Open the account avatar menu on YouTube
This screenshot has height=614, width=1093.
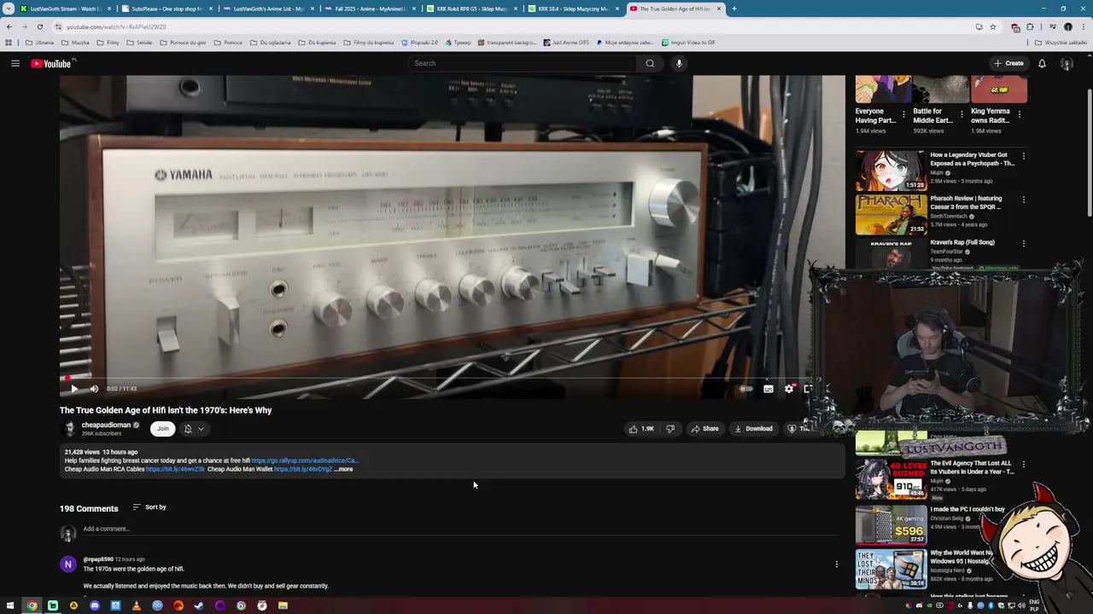coord(1067,63)
